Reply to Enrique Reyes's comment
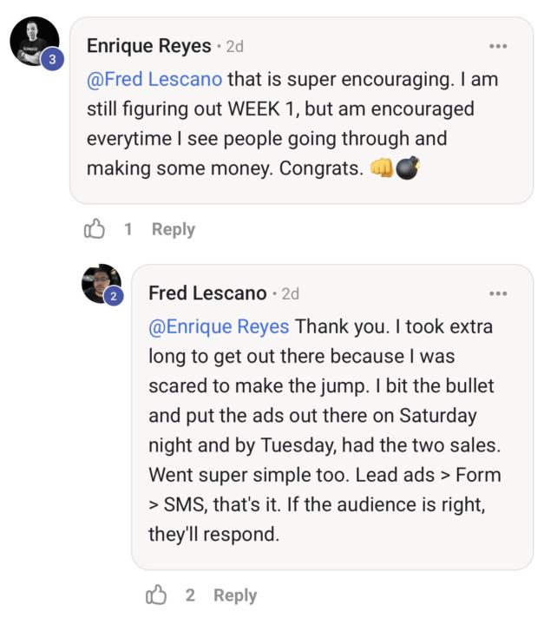 click(173, 229)
